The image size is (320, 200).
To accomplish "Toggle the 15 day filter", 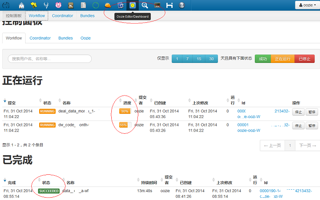I will [199, 59].
